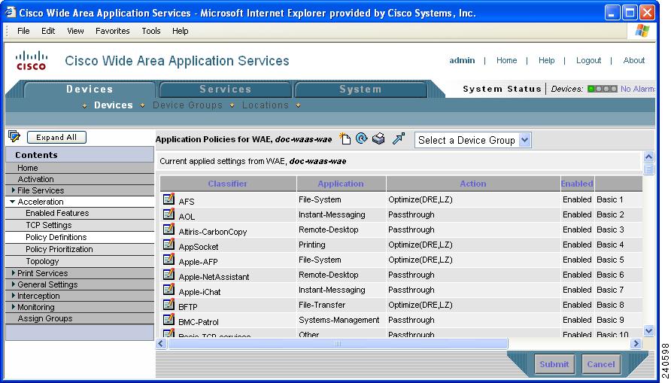Click the edit icon beside AFS classifier
Viewport: 671px width, 383px height.
point(169,199)
